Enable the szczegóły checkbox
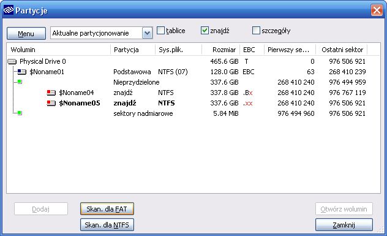This screenshot has height=236, width=387. [x=256, y=31]
